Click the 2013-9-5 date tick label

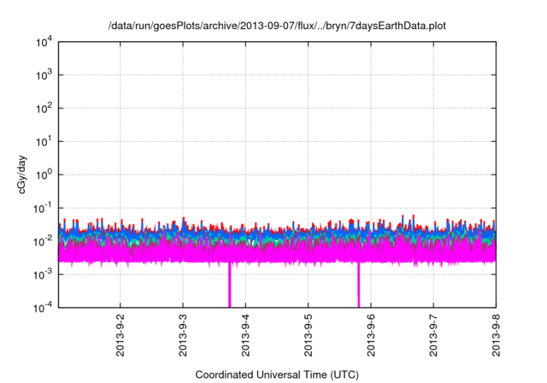tap(308, 335)
